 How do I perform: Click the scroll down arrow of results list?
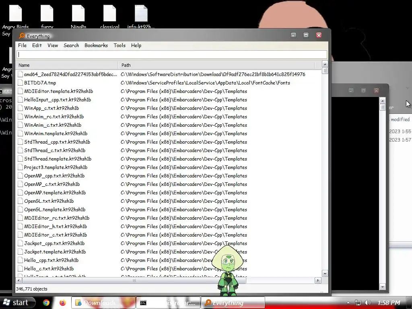coord(325,274)
